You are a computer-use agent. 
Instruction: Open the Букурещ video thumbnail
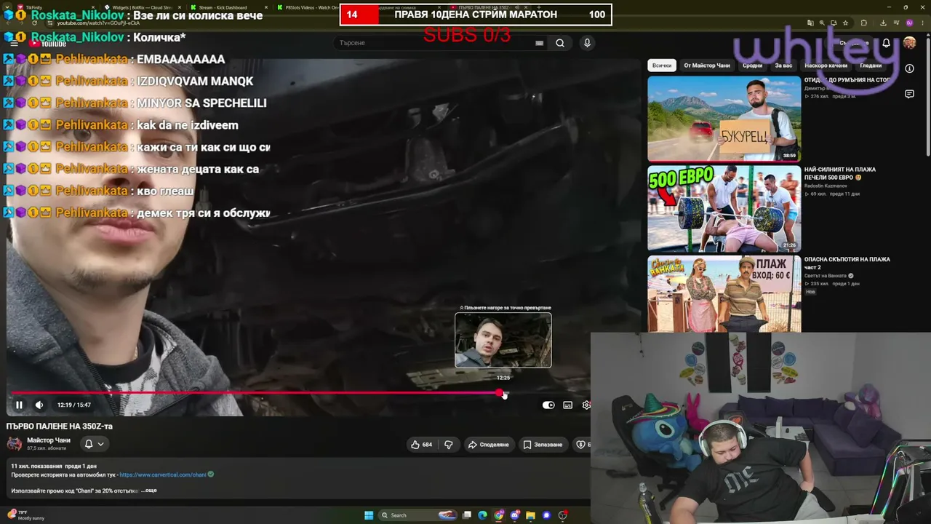pos(724,118)
